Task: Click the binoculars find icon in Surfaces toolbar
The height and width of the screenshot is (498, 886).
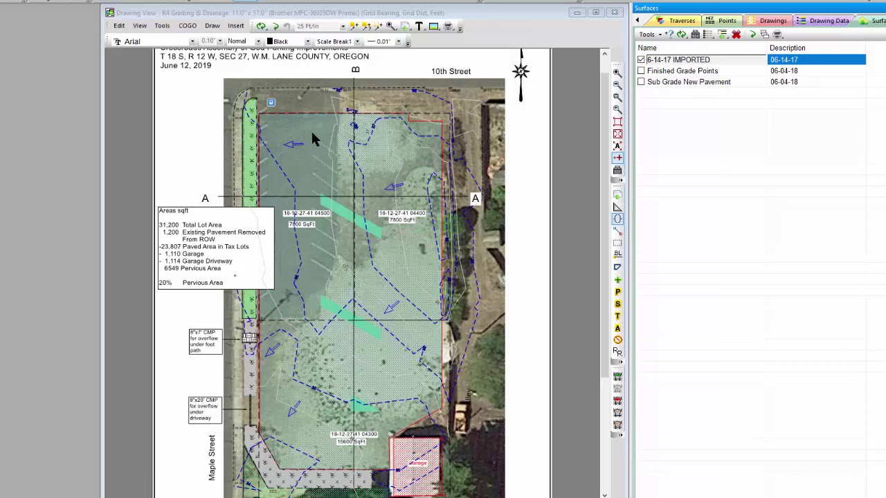Action: click(x=696, y=35)
